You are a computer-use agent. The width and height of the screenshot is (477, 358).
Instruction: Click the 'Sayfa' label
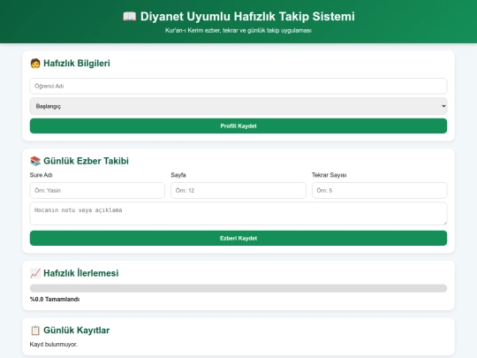coord(178,175)
